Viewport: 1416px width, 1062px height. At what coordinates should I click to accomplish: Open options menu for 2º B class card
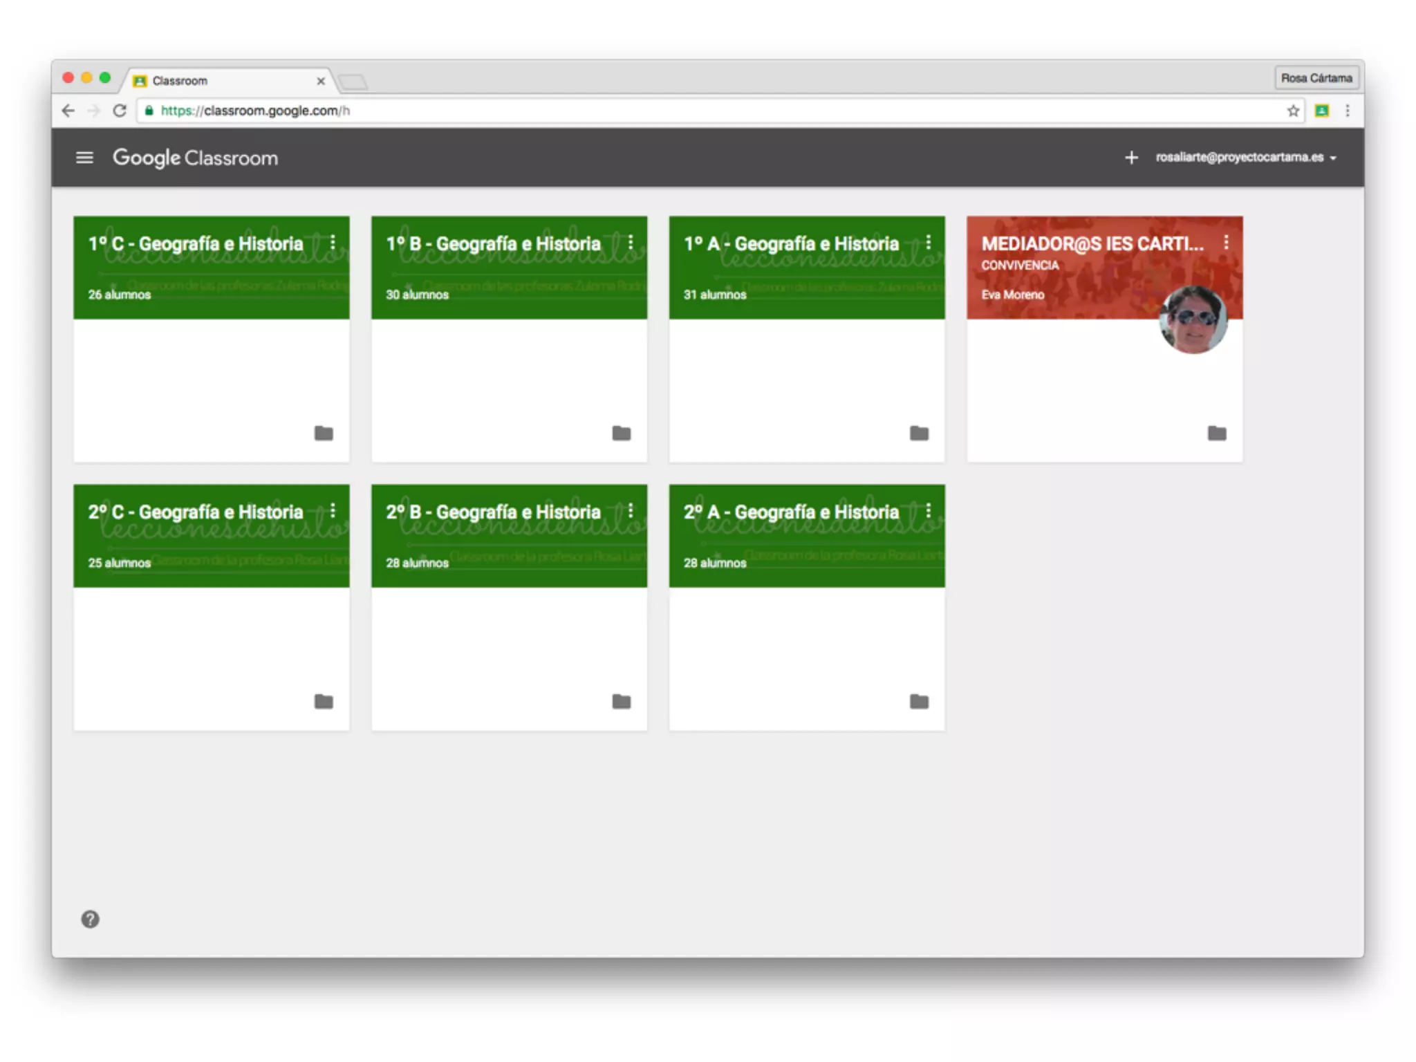(x=630, y=511)
